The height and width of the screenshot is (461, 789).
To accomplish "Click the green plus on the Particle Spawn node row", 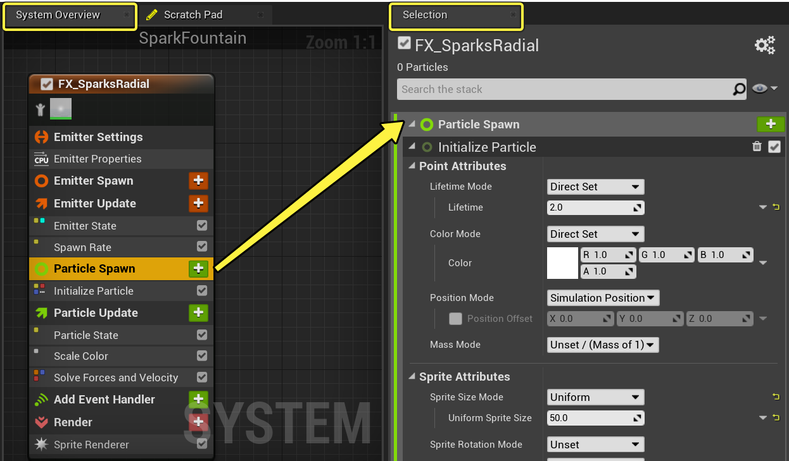I will tap(198, 269).
